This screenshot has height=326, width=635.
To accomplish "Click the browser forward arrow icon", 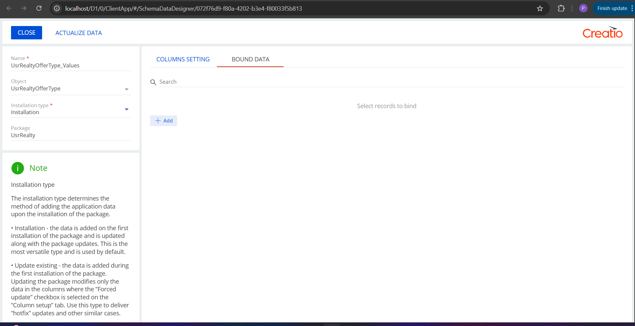I will pyautogui.click(x=24, y=8).
